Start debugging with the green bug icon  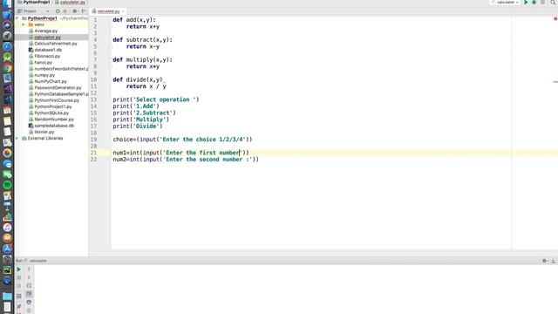click(534, 3)
